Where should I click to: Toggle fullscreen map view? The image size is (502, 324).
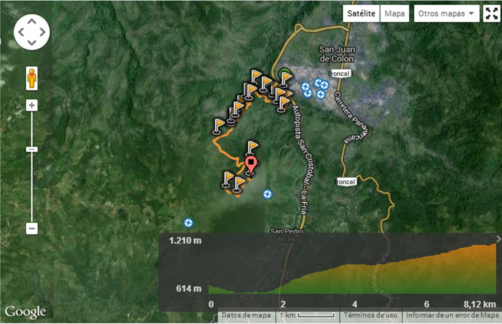[491, 13]
